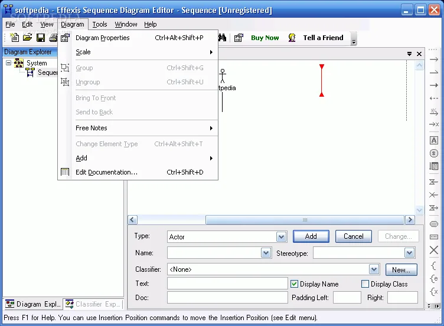The height and width of the screenshot is (326, 444).
Task: Click the horizontal scrollbar right arrow
Action: (x=410, y=220)
